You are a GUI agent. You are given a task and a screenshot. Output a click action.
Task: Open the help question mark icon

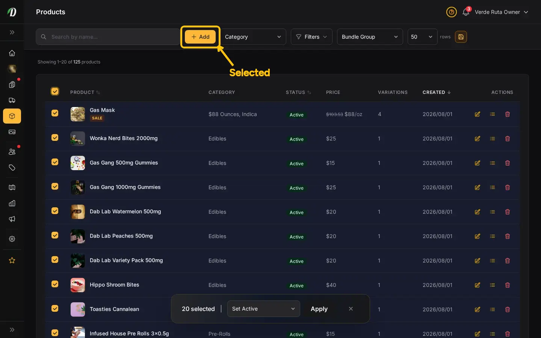[451, 12]
